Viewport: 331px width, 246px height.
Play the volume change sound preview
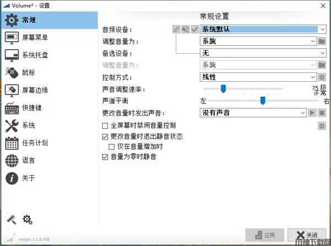coord(312,113)
